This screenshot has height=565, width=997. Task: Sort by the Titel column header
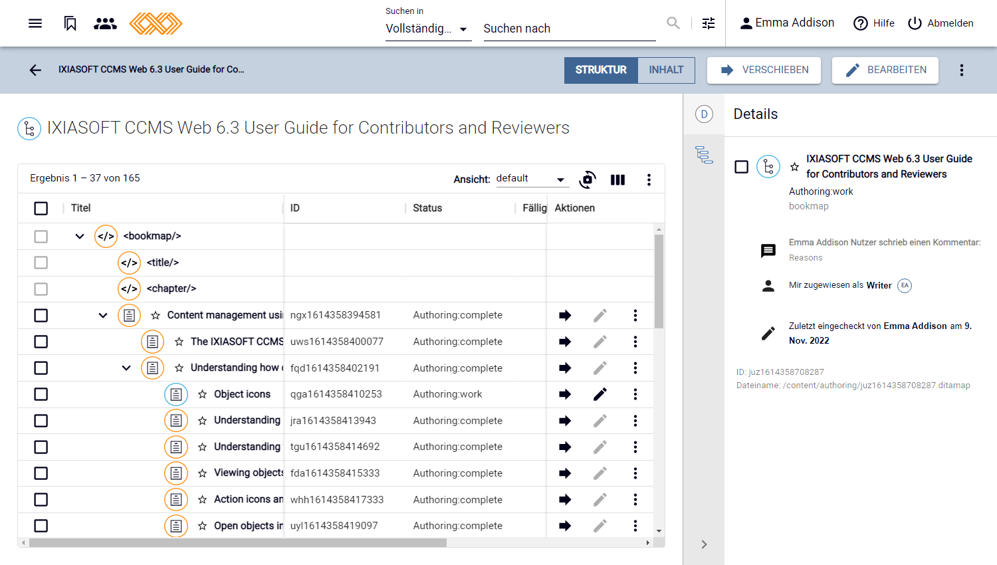pos(81,208)
